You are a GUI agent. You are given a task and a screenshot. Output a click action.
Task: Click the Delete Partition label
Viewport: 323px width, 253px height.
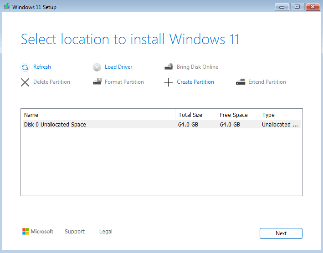pyautogui.click(x=51, y=82)
